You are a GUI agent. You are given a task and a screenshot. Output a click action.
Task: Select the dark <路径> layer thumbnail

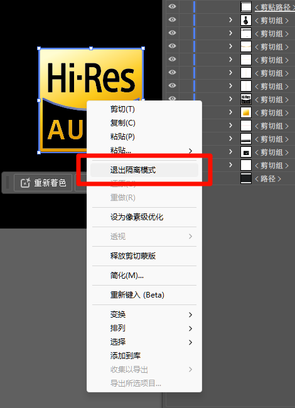coord(246,178)
